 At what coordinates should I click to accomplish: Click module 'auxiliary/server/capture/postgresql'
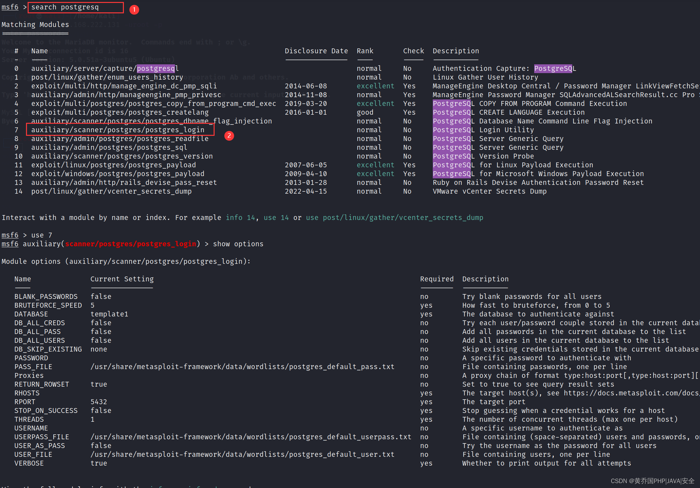105,69
